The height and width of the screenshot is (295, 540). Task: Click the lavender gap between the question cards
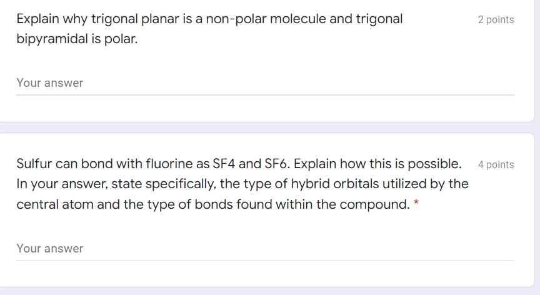click(x=270, y=127)
